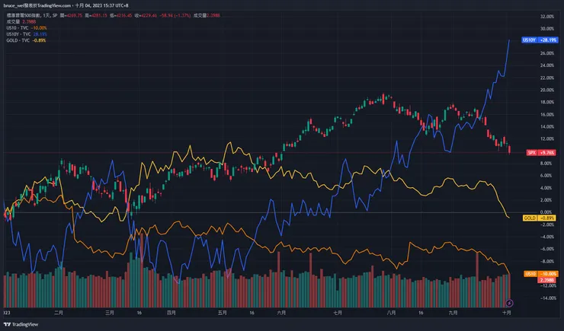Click the 12.00% price axis label
Image resolution: width=564 pixels, height=331 pixels.
pos(546,139)
